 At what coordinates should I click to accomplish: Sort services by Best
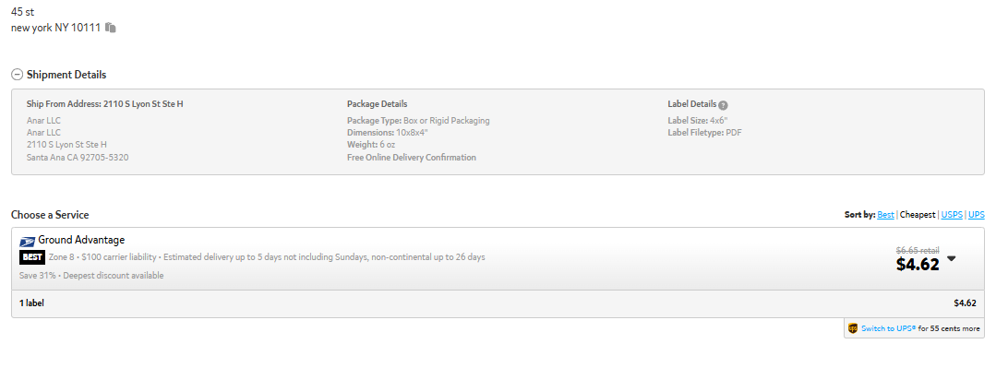point(885,215)
